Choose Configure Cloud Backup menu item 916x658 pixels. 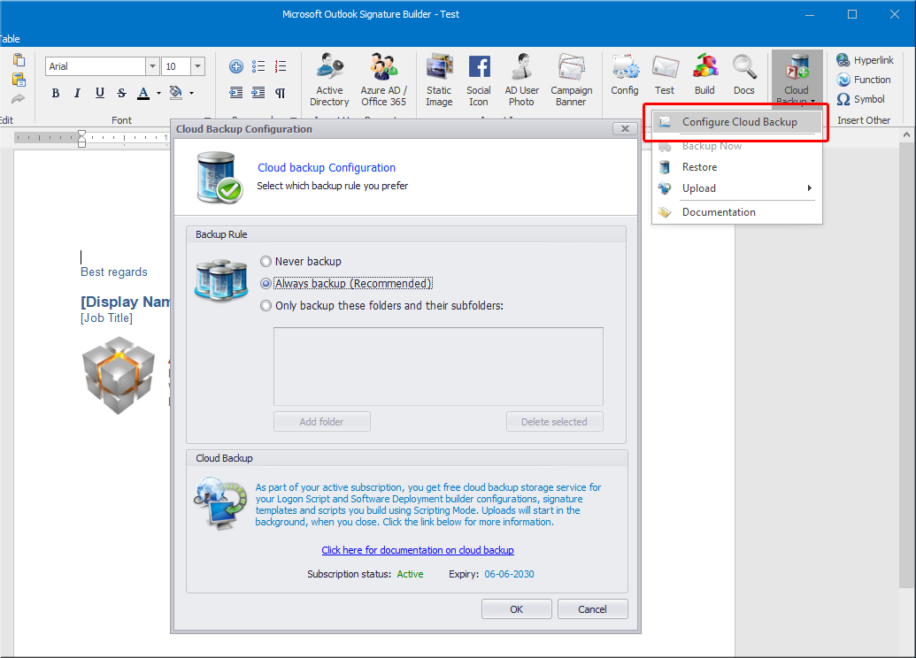736,122
